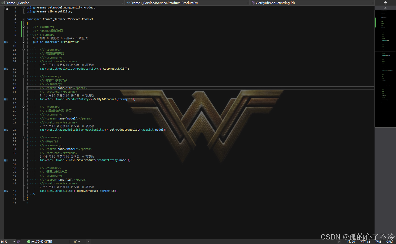Collapse the summary comment at line 11
The width and height of the screenshot is (396, 244).
pyautogui.click(x=24, y=50)
